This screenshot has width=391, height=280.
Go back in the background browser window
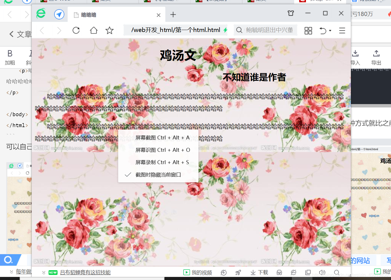pyautogui.click(x=10, y=14)
